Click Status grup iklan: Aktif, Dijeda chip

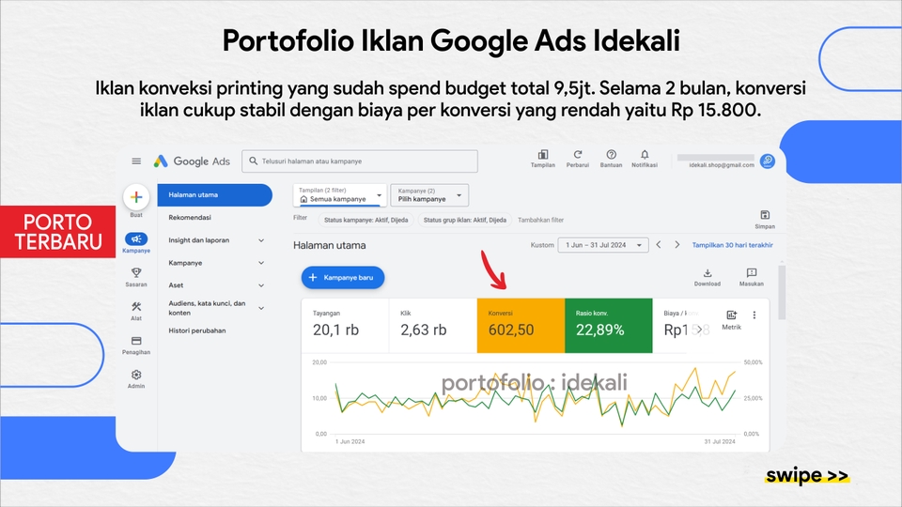click(x=465, y=220)
